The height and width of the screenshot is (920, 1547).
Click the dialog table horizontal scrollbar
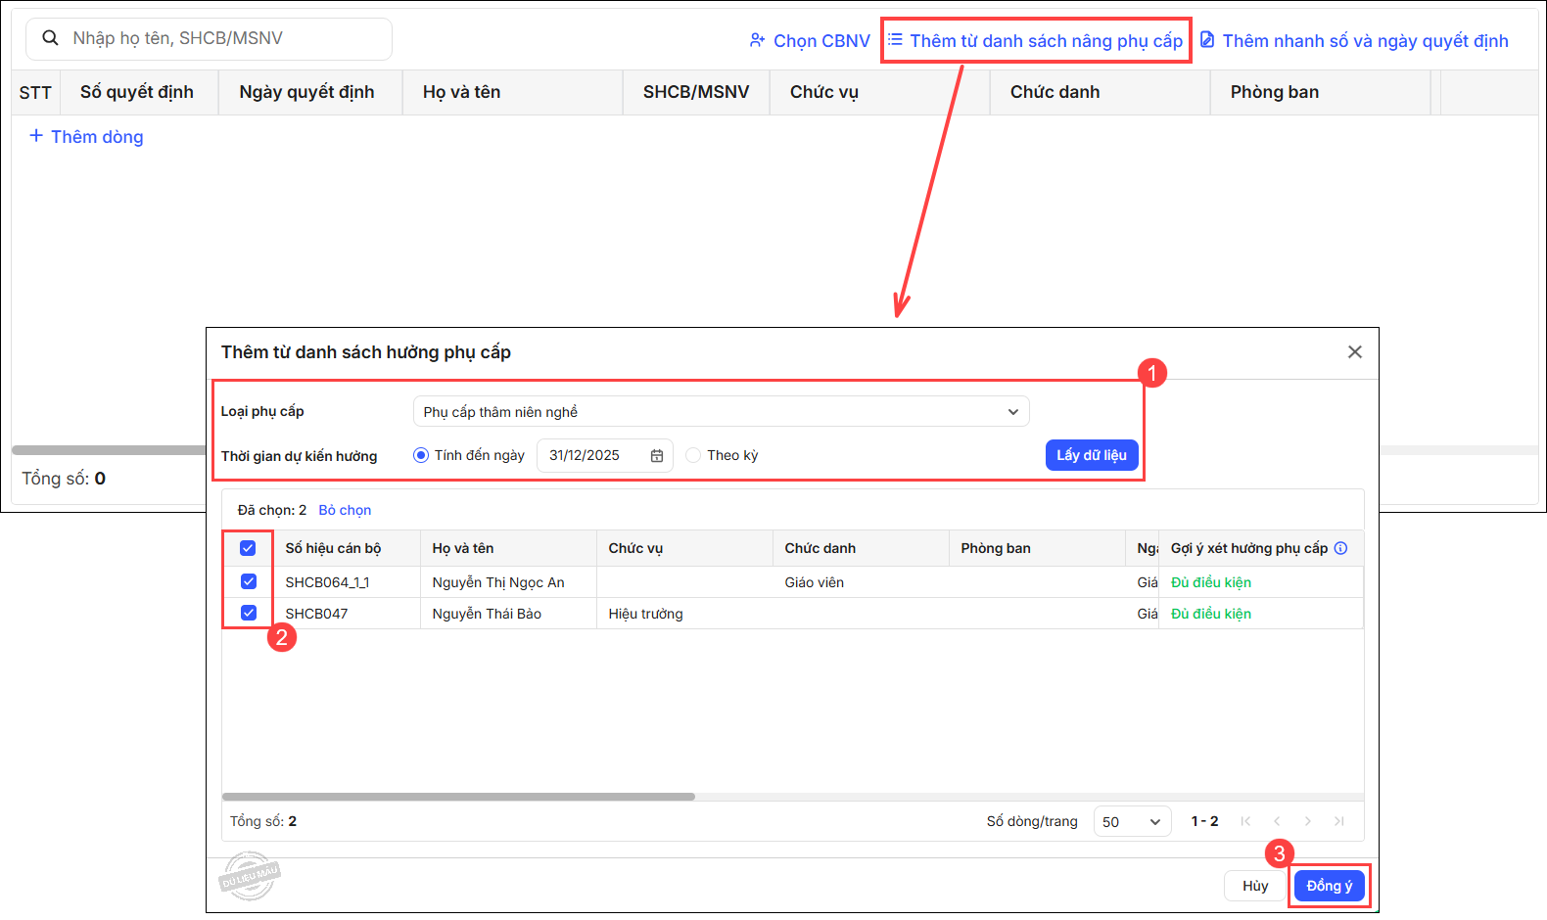[x=458, y=797]
